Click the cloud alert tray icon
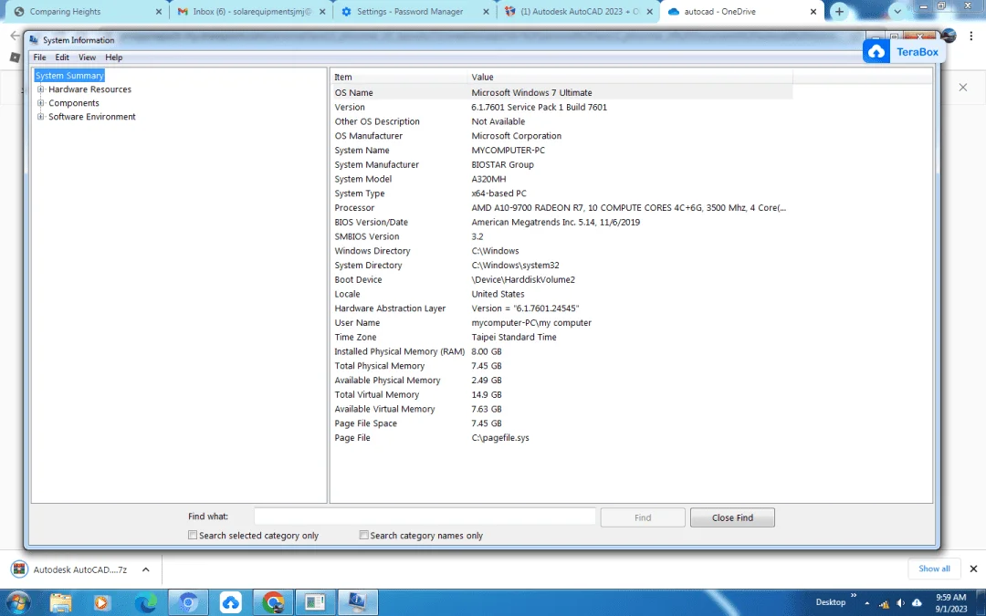This screenshot has width=986, height=616. (x=917, y=603)
